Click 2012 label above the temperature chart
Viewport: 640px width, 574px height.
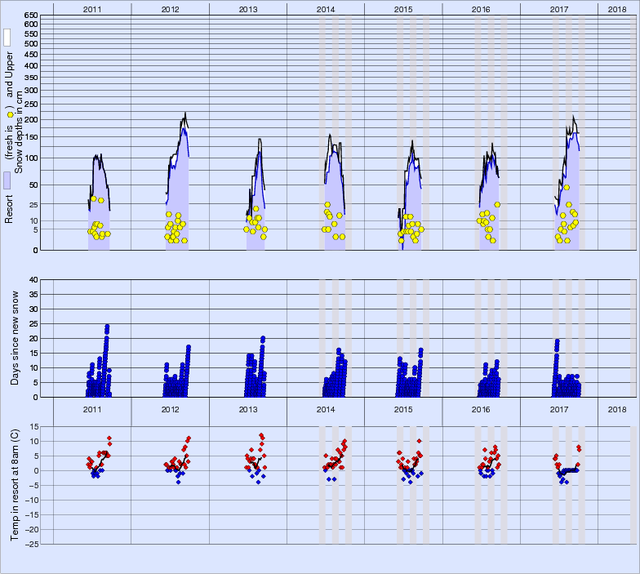(170, 409)
